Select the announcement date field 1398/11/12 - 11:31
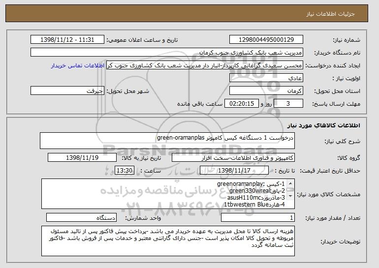Screen dimensions: 379x268 (x=67, y=40)
